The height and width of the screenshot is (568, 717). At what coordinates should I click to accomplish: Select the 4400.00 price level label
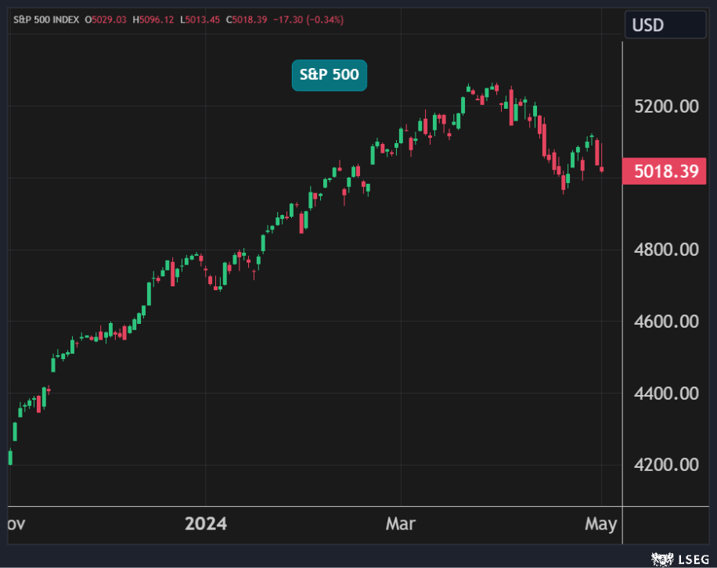665,393
